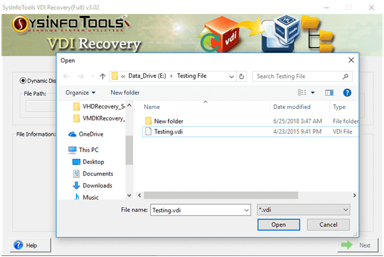Create a New folder from the toolbar

pyautogui.click(x=125, y=92)
